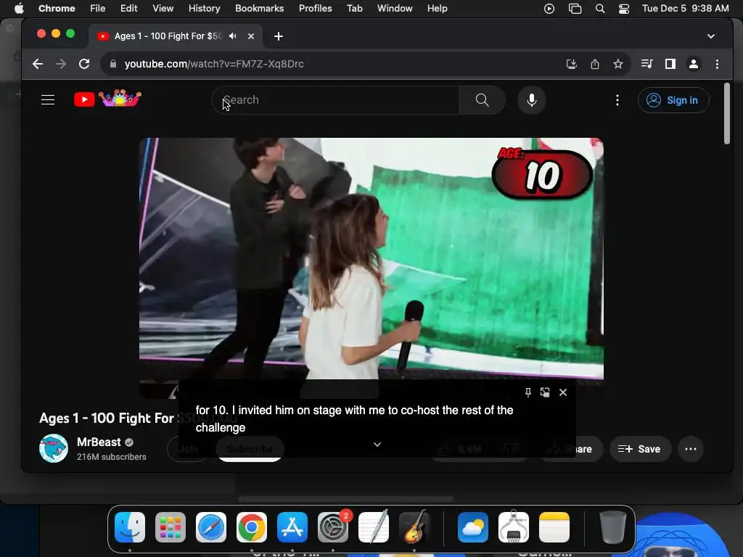The image size is (743, 557).
Task: Open Now Playing in menu bar
Action: (x=549, y=9)
